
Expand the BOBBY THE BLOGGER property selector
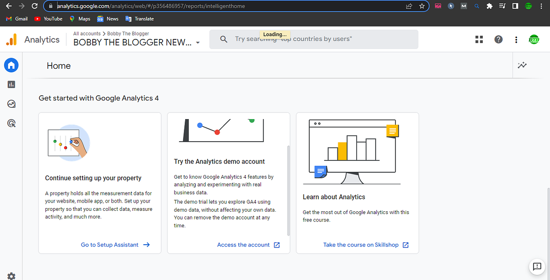tap(198, 42)
